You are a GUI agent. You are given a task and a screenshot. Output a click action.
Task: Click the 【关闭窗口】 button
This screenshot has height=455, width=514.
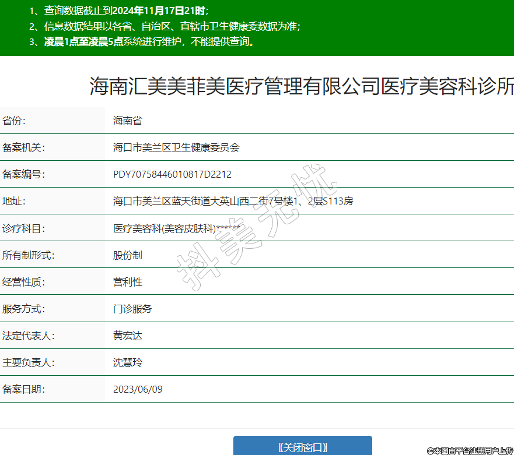click(x=302, y=446)
